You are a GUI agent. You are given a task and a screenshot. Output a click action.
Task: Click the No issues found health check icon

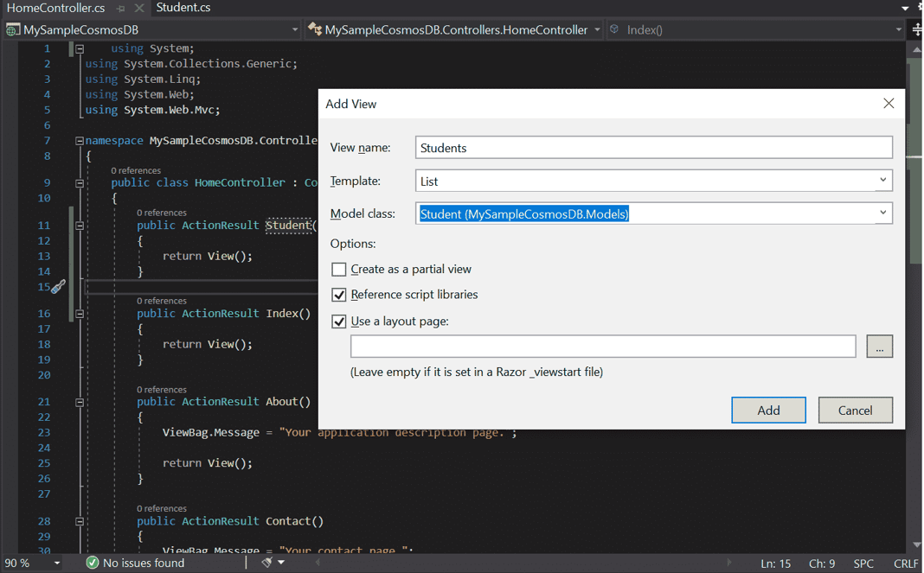tap(92, 563)
